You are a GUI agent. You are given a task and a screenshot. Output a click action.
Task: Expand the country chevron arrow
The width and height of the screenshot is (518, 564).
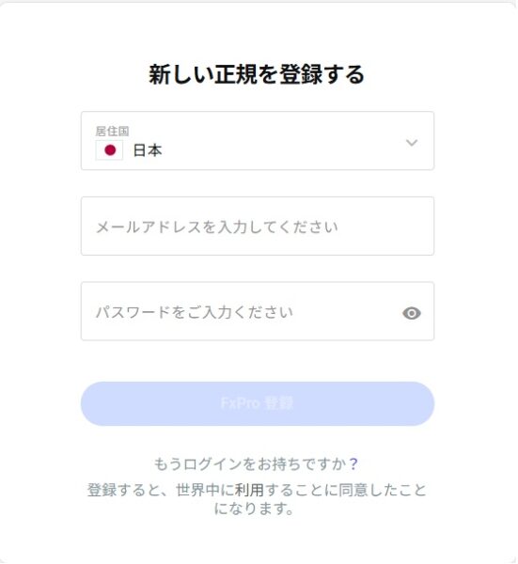pos(412,143)
